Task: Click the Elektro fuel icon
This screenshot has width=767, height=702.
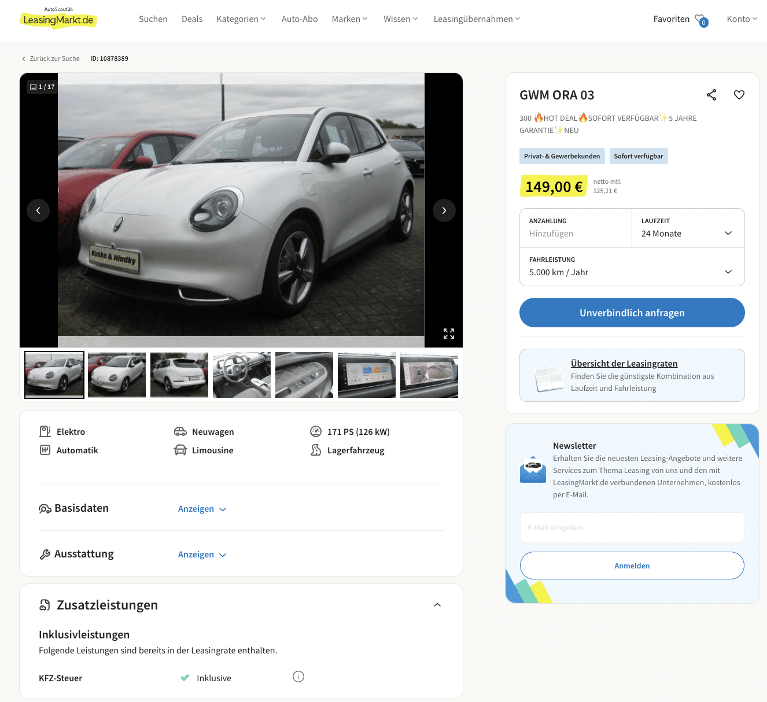Action: 45,431
